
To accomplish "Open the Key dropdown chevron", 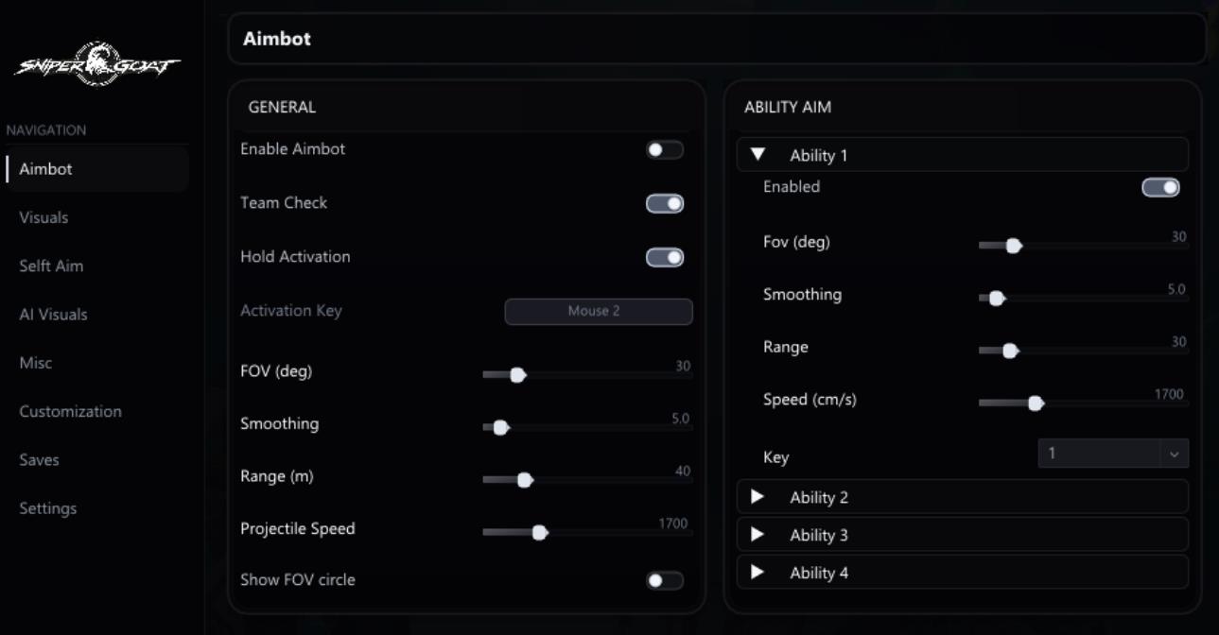I will [x=1174, y=454].
